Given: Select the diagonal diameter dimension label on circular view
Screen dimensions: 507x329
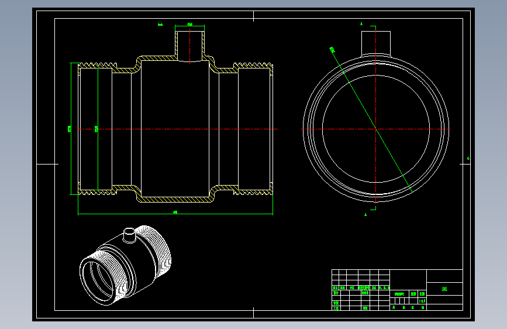Looking at the screenshot, I should click(332, 50).
